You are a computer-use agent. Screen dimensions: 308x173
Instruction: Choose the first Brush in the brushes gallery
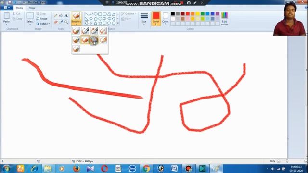pos(76,31)
